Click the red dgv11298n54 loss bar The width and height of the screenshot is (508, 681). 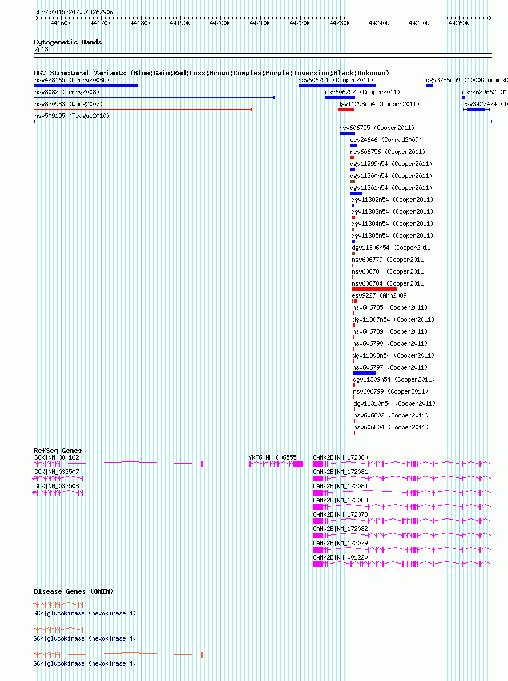346,110
